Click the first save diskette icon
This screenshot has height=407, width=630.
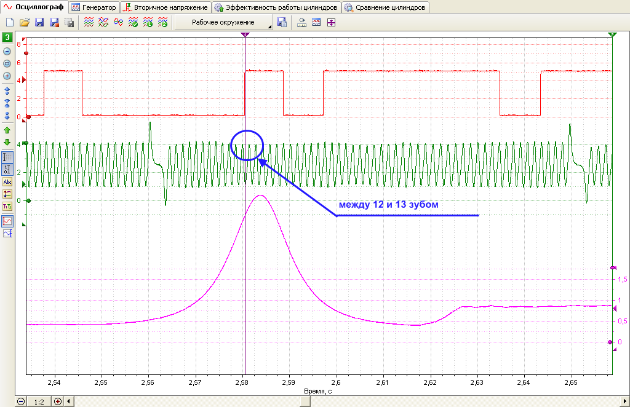39,23
